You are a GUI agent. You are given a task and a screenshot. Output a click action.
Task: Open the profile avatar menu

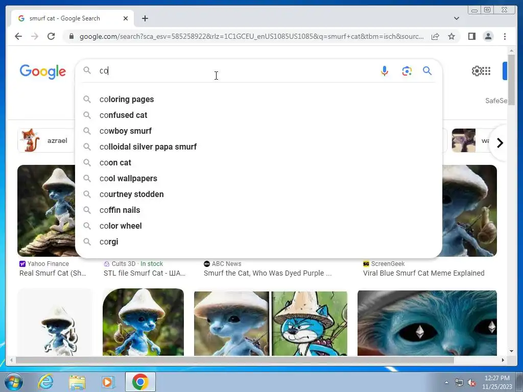coord(488,36)
